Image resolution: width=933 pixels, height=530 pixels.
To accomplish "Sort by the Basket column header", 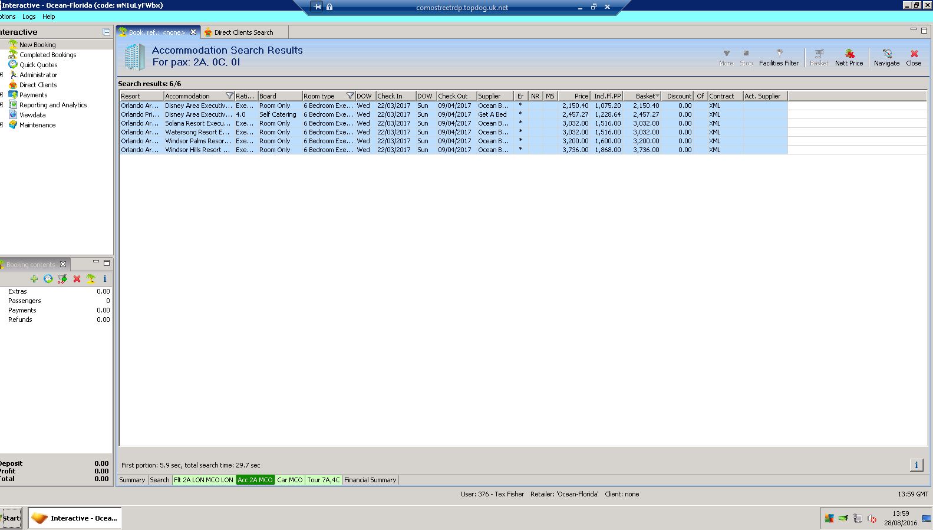I will click(642, 96).
